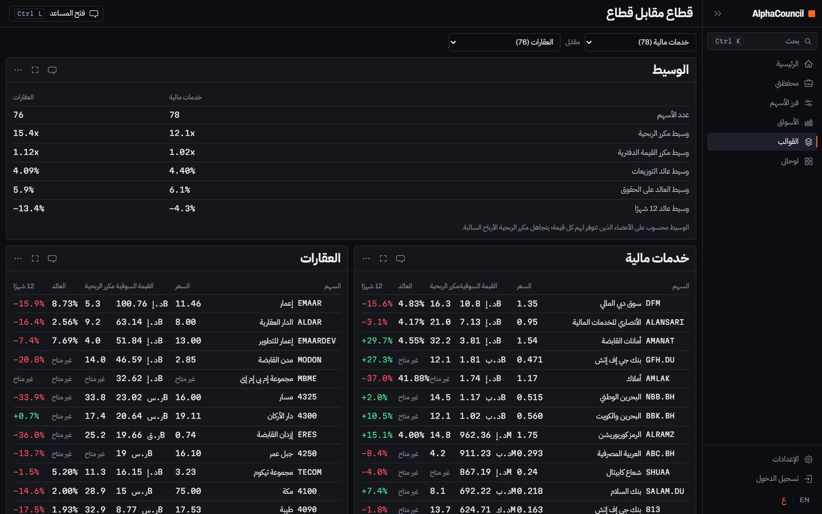
Task: Click AMANAT stock ticker
Action: click(660, 341)
